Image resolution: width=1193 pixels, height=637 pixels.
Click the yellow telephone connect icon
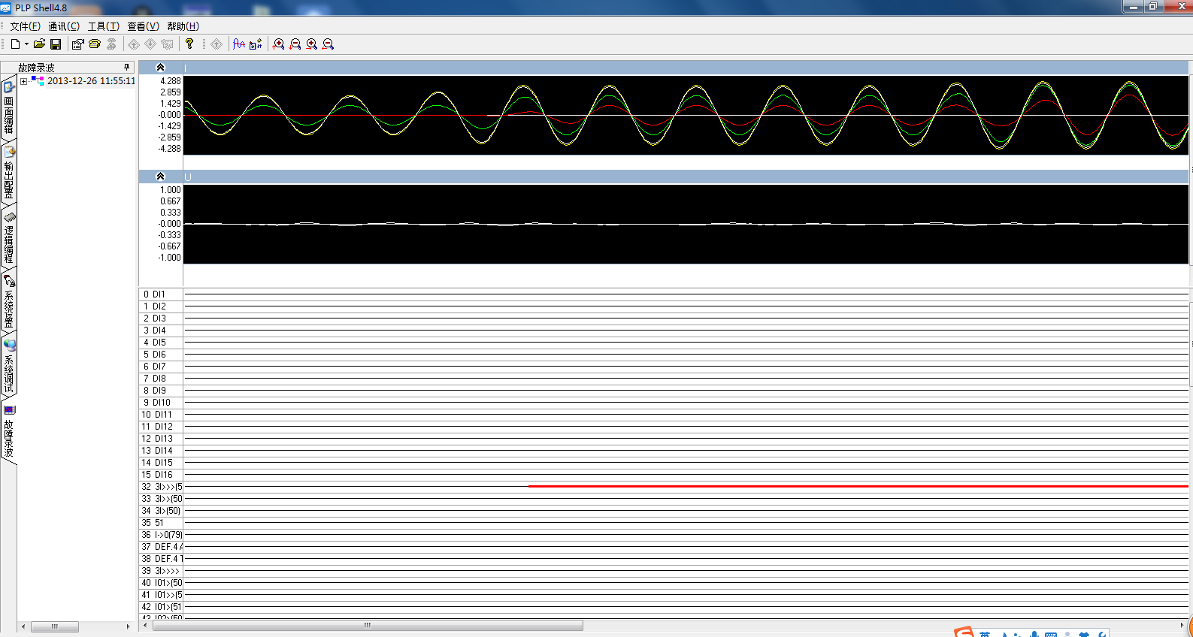pos(95,44)
